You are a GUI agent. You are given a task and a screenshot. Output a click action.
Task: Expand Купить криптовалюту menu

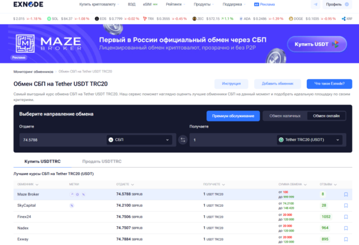(x=99, y=4)
